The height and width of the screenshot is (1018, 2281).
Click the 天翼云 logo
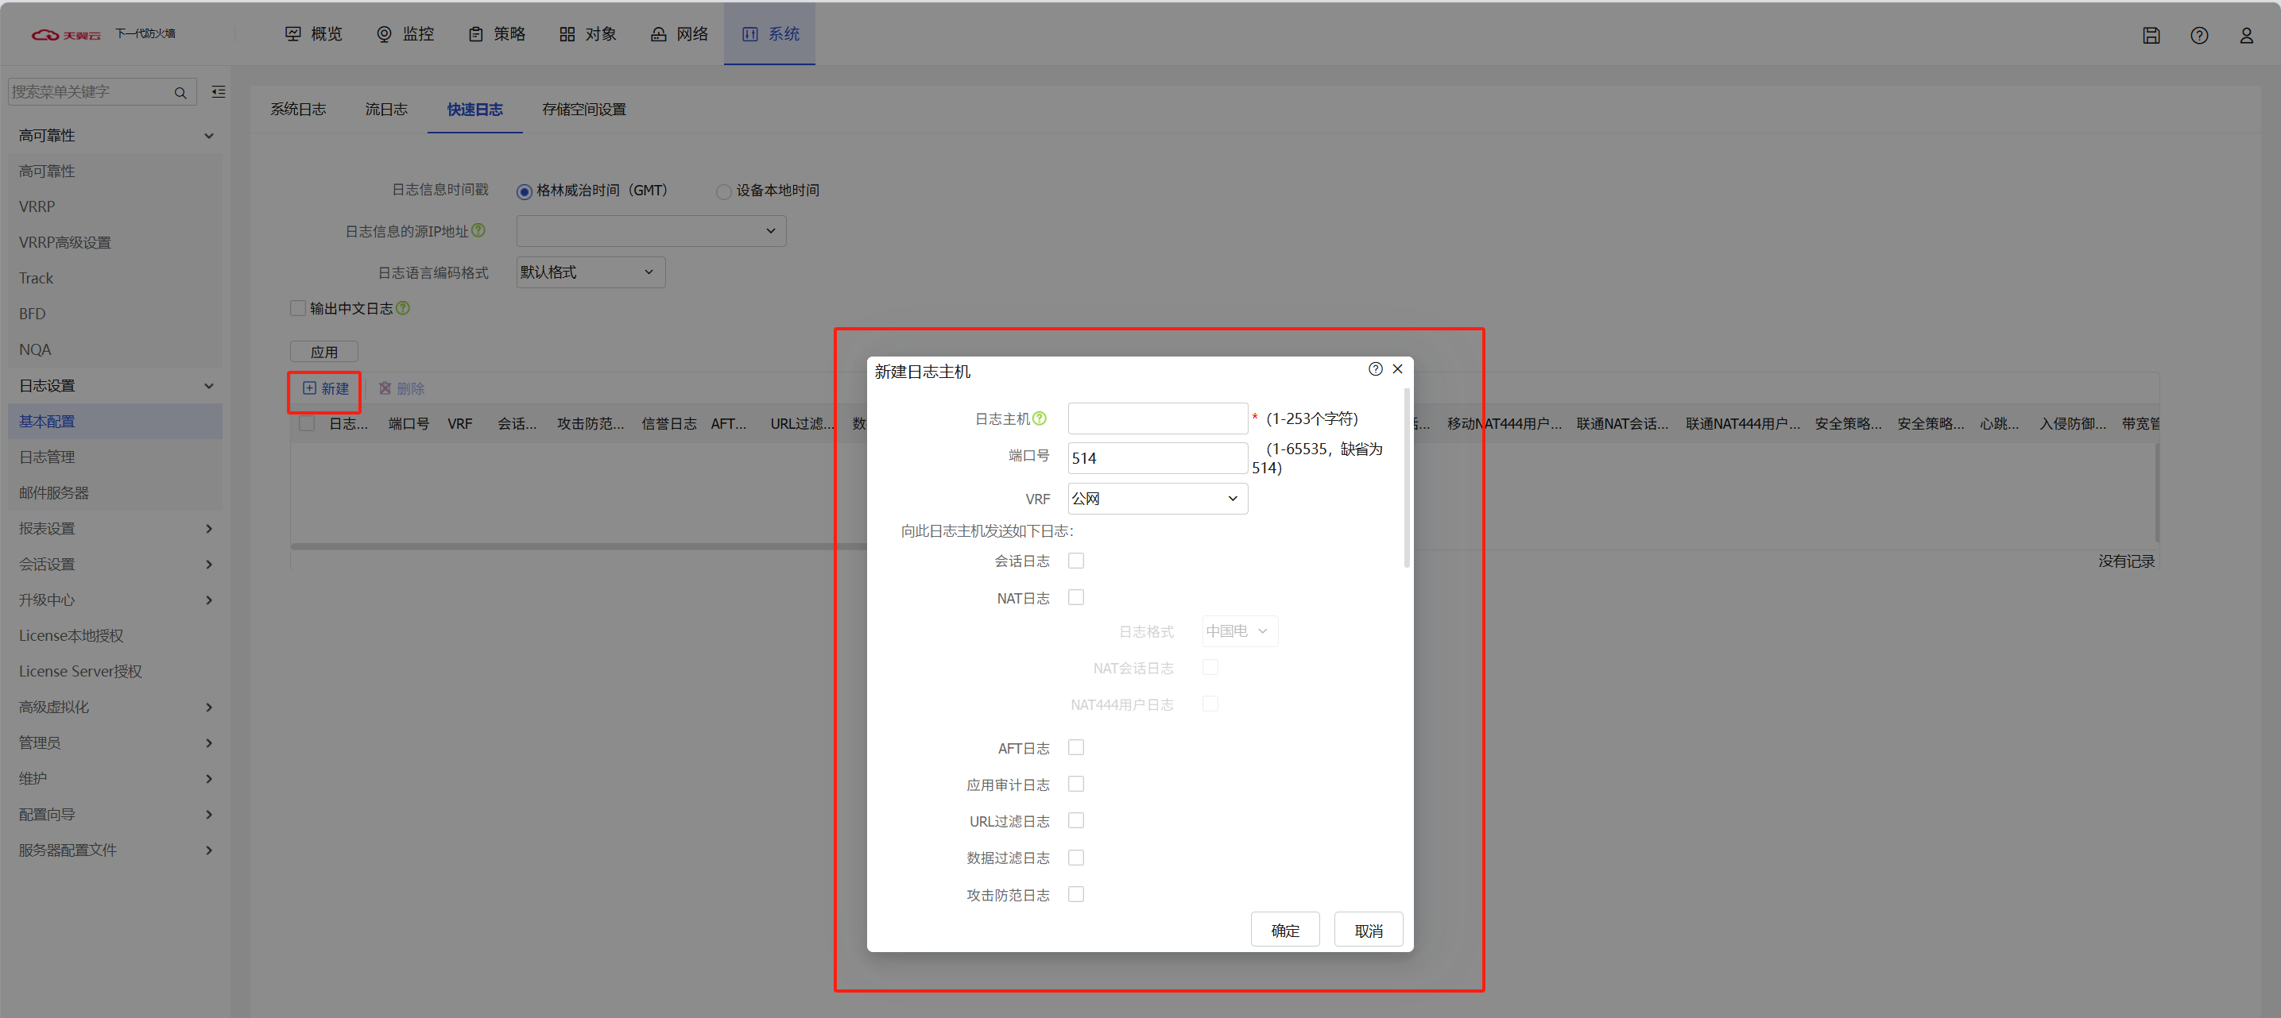[67, 34]
